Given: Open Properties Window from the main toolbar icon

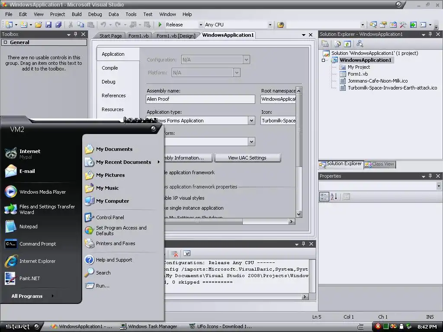Looking at the screenshot, I should pyautogui.click(x=383, y=25).
